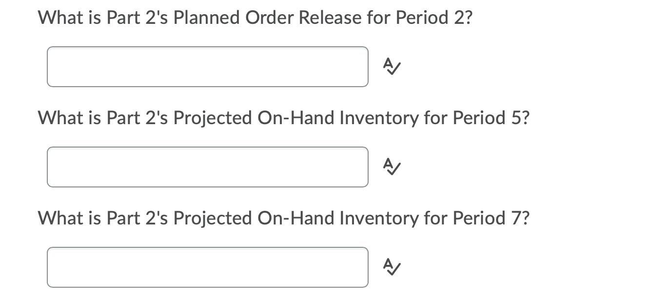Select the empty text box under the third question
667x296 pixels.
pos(207,267)
